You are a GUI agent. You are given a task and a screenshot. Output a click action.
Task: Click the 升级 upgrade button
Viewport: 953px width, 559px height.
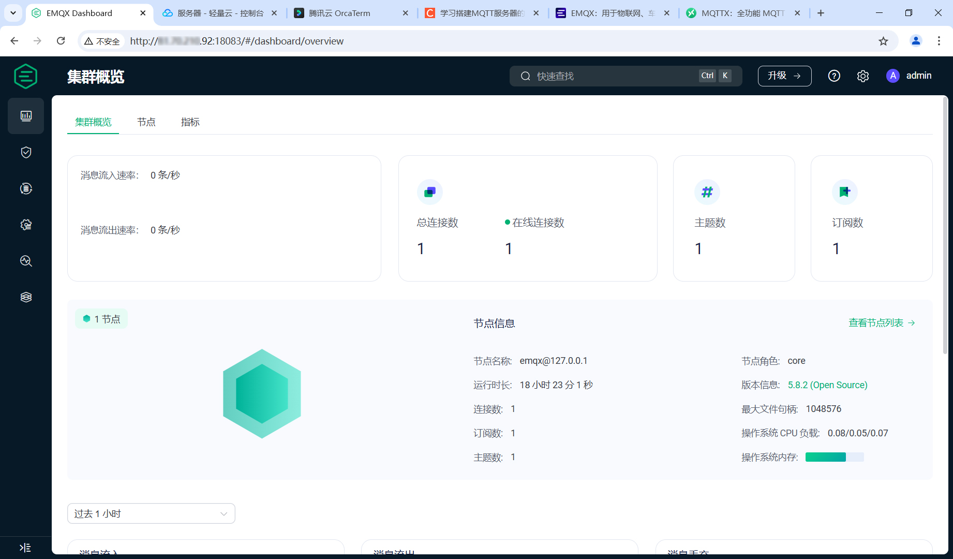point(784,76)
